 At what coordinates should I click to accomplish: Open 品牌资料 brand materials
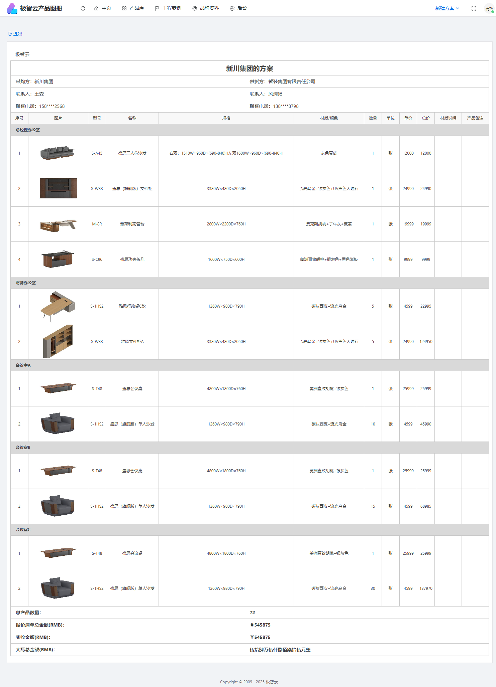point(205,8)
